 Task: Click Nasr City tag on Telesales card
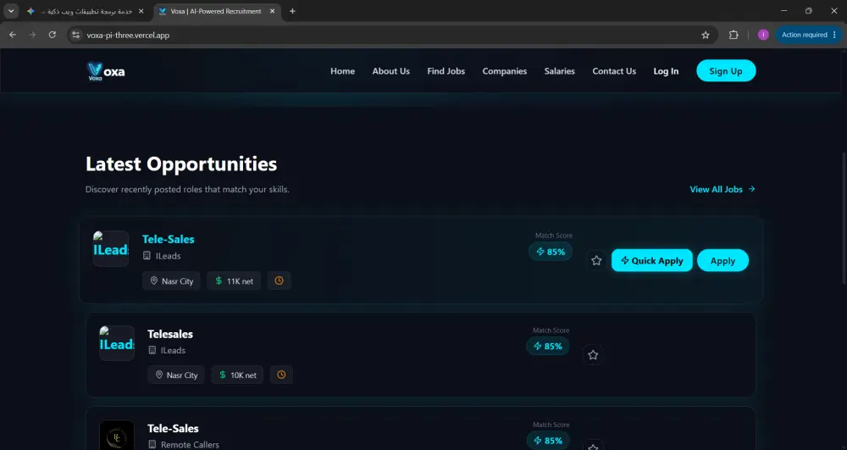click(x=176, y=375)
